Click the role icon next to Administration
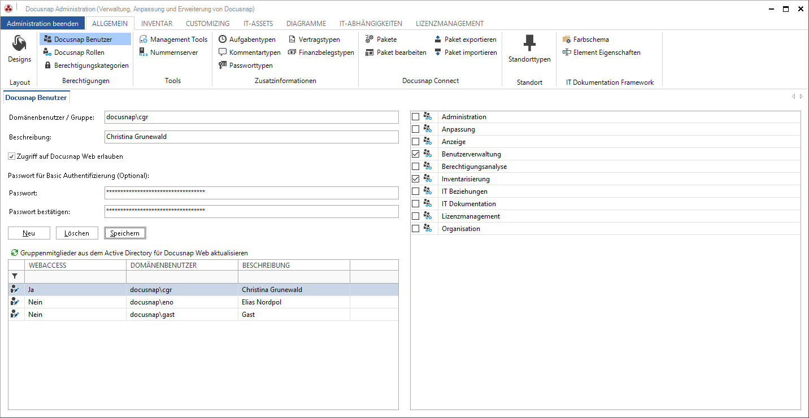Screen dimensions: 809x418 pyautogui.click(x=428, y=116)
